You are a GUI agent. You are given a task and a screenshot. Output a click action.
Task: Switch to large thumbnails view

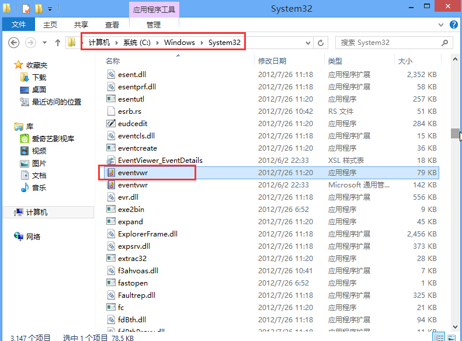pyautogui.click(x=453, y=337)
